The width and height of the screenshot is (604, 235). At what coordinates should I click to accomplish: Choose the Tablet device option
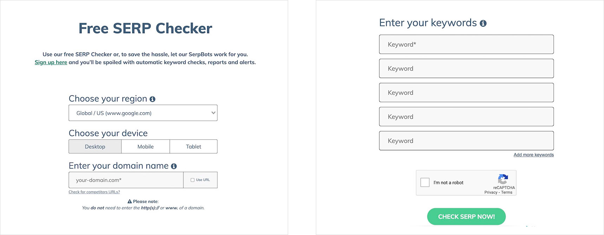194,147
